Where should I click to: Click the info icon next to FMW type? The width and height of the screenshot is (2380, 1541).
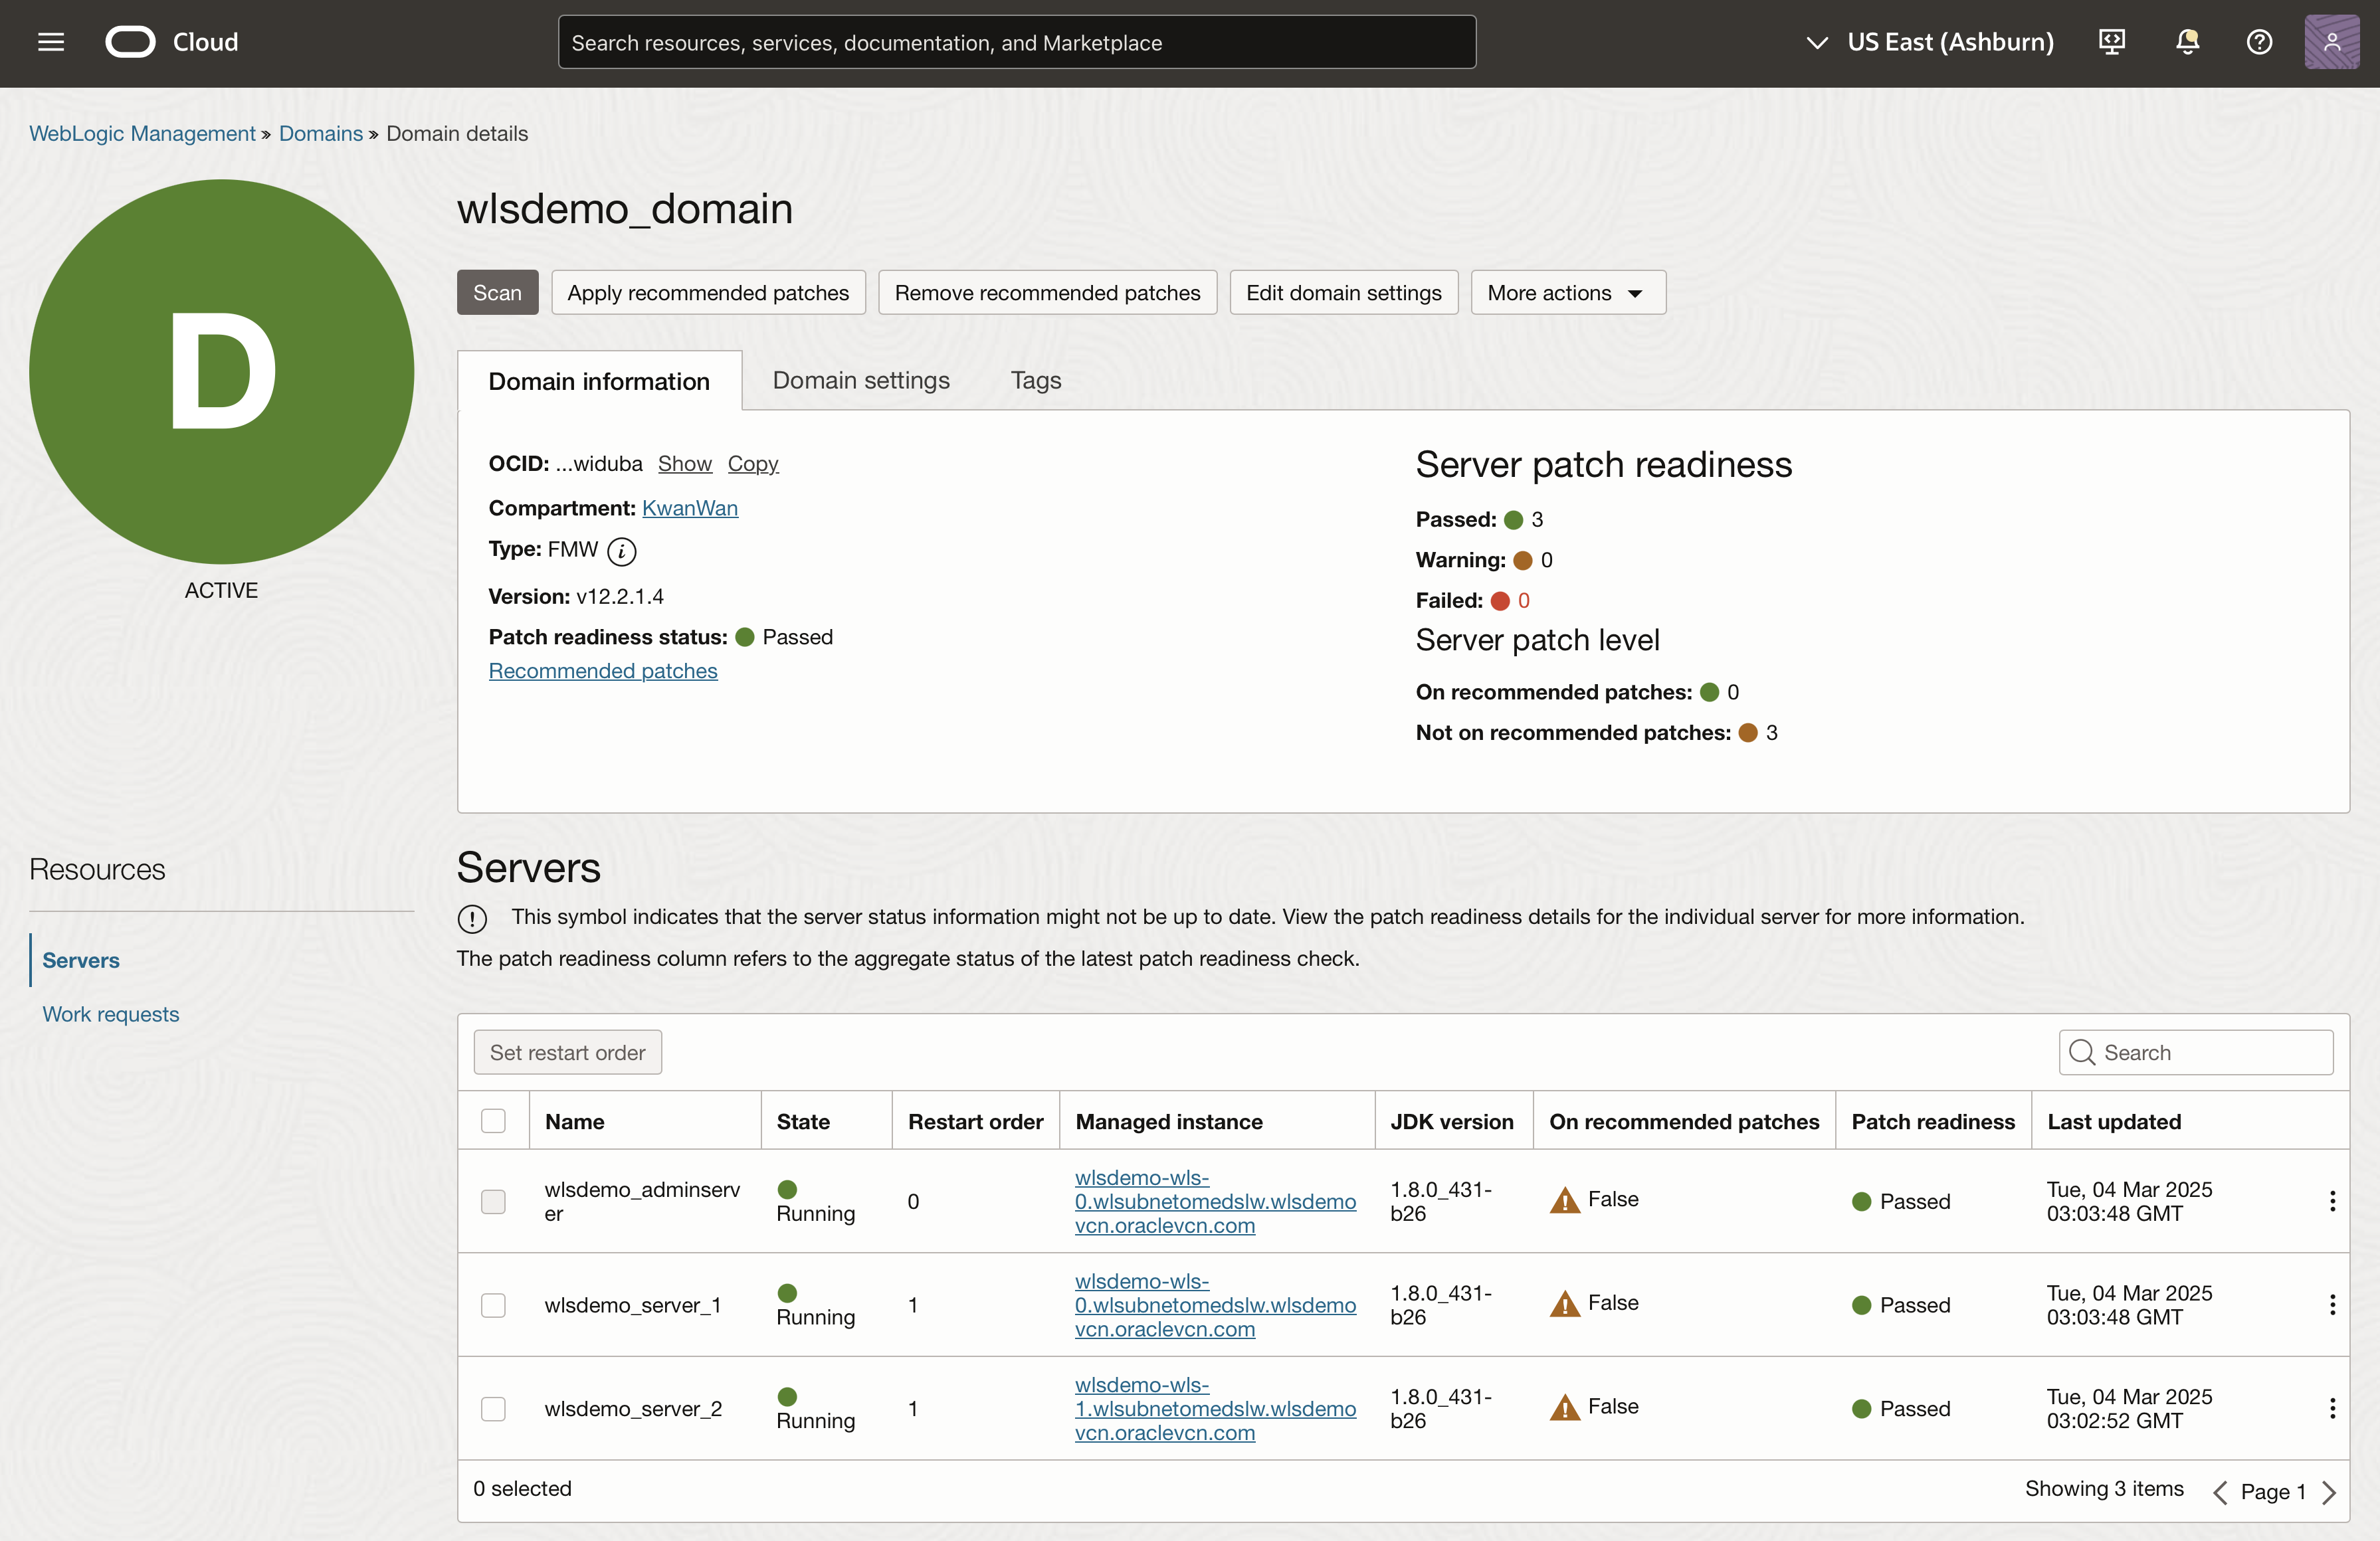click(x=622, y=551)
